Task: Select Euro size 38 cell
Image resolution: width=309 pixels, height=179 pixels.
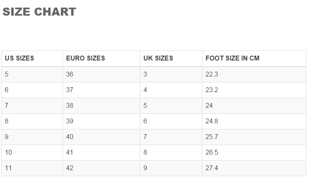Action: [x=101, y=106]
